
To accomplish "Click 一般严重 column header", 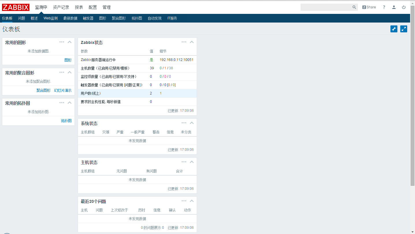I will [137, 132].
